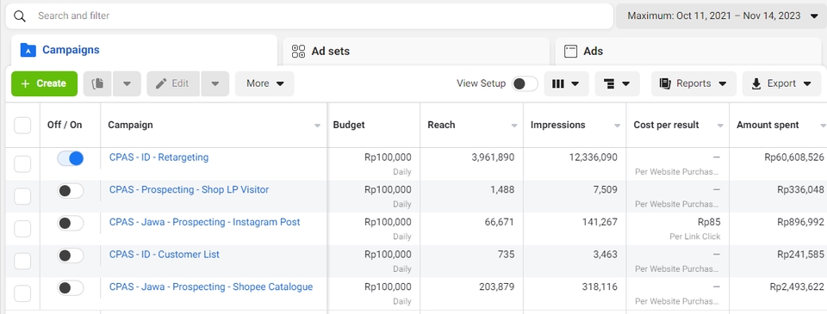Click the Edit pencil icon
The height and width of the screenshot is (314, 827).
coord(161,83)
